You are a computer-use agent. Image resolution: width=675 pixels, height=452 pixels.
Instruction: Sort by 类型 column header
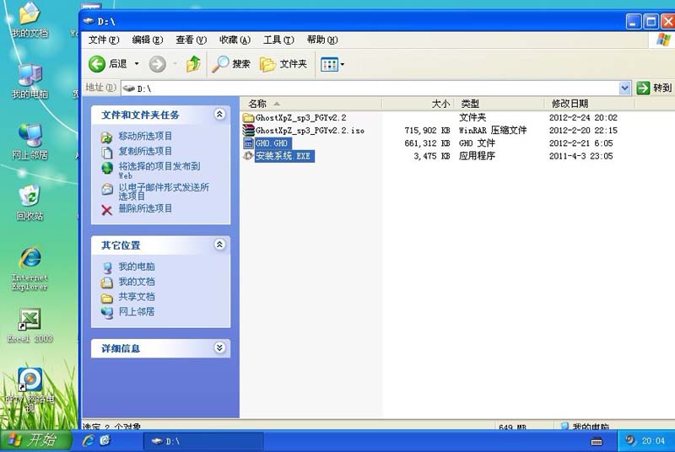499,104
